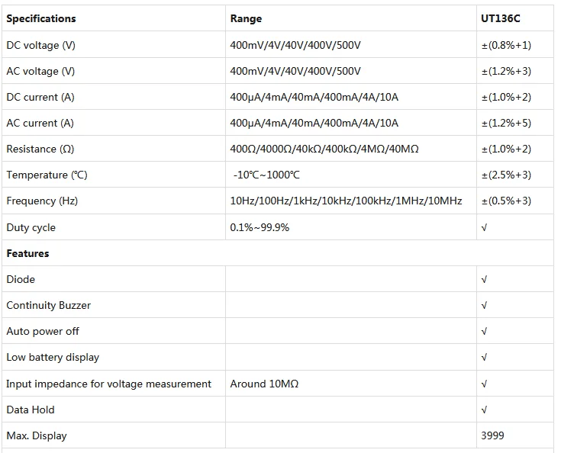
Task: Click the Max. Display value 3999
Action: [x=492, y=435]
